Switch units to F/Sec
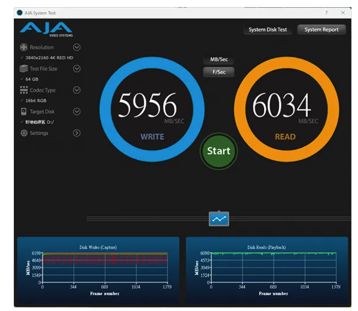The width and height of the screenshot is (358, 311). click(x=219, y=72)
